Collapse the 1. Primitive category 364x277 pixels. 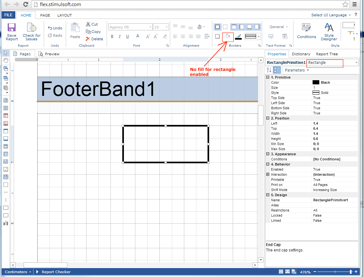coord(268,77)
